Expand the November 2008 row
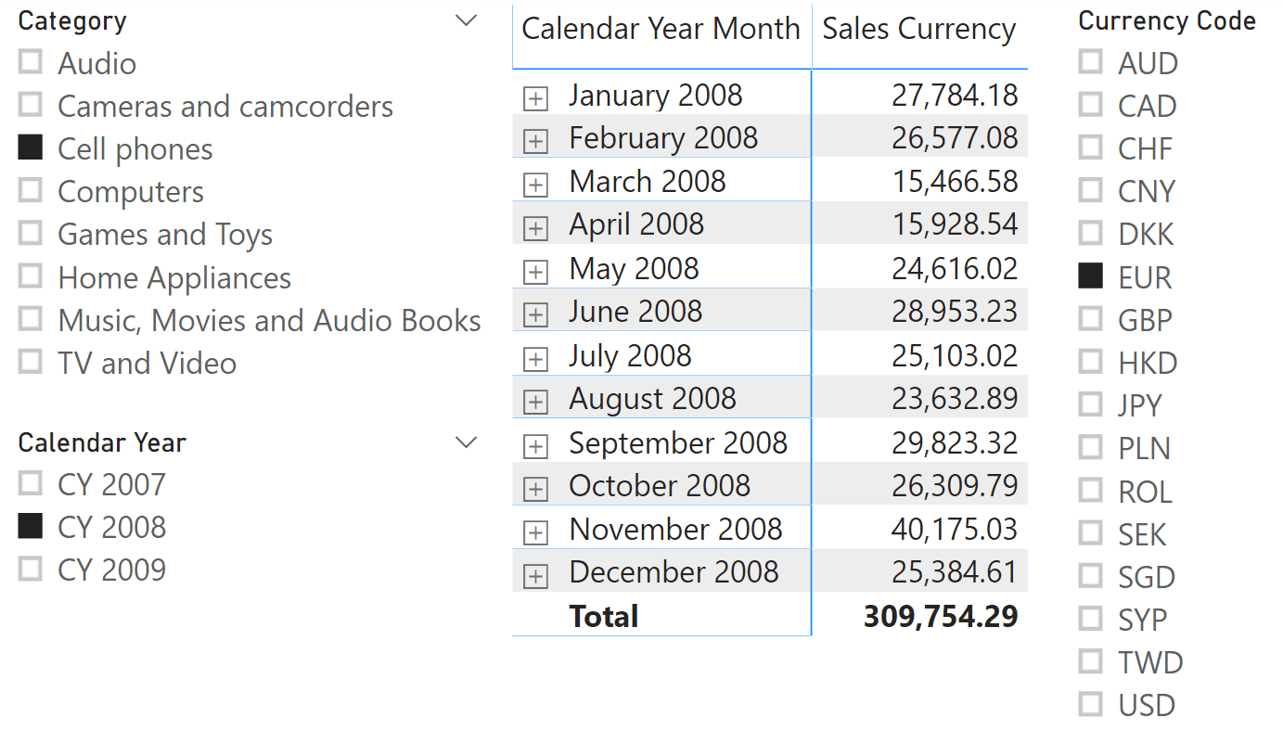The height and width of the screenshot is (730, 1283). point(535,532)
